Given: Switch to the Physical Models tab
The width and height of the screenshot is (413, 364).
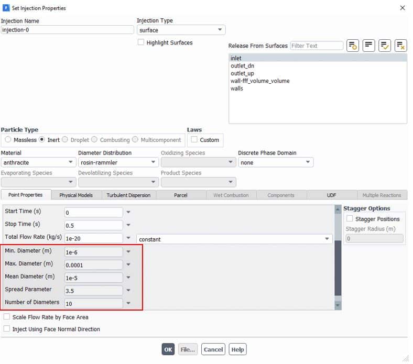Looking at the screenshot, I should (76, 195).
